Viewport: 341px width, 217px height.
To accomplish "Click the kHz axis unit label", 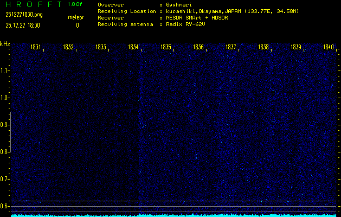I will click(x=5, y=44).
